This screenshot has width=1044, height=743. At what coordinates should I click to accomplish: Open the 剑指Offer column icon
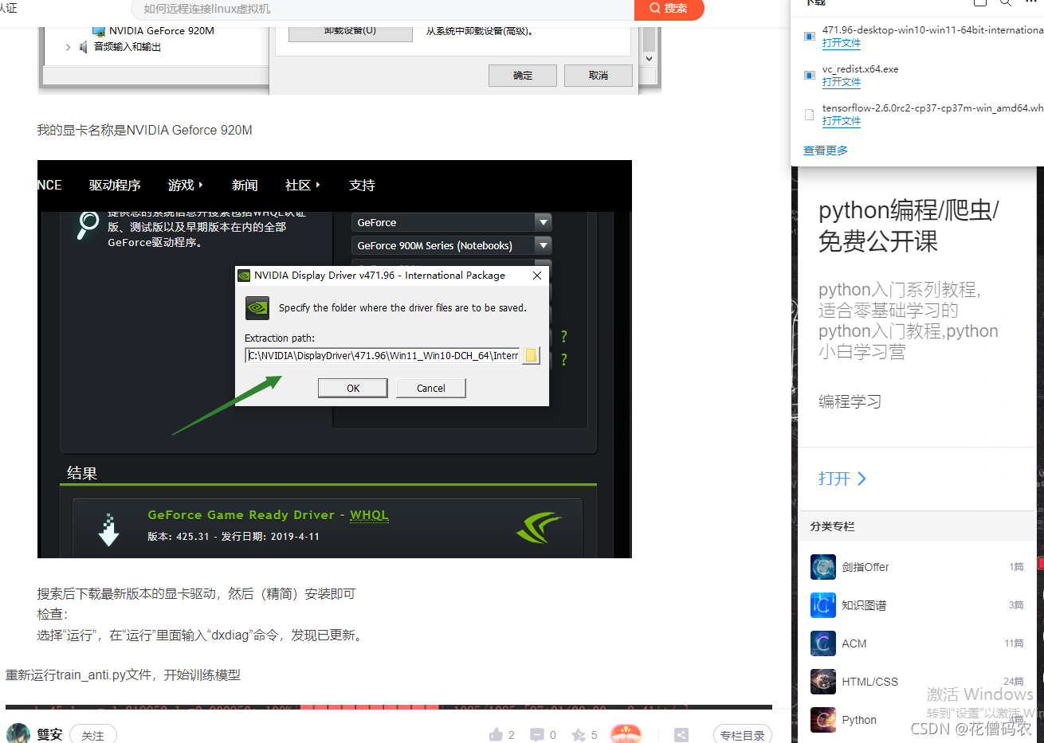coord(823,567)
